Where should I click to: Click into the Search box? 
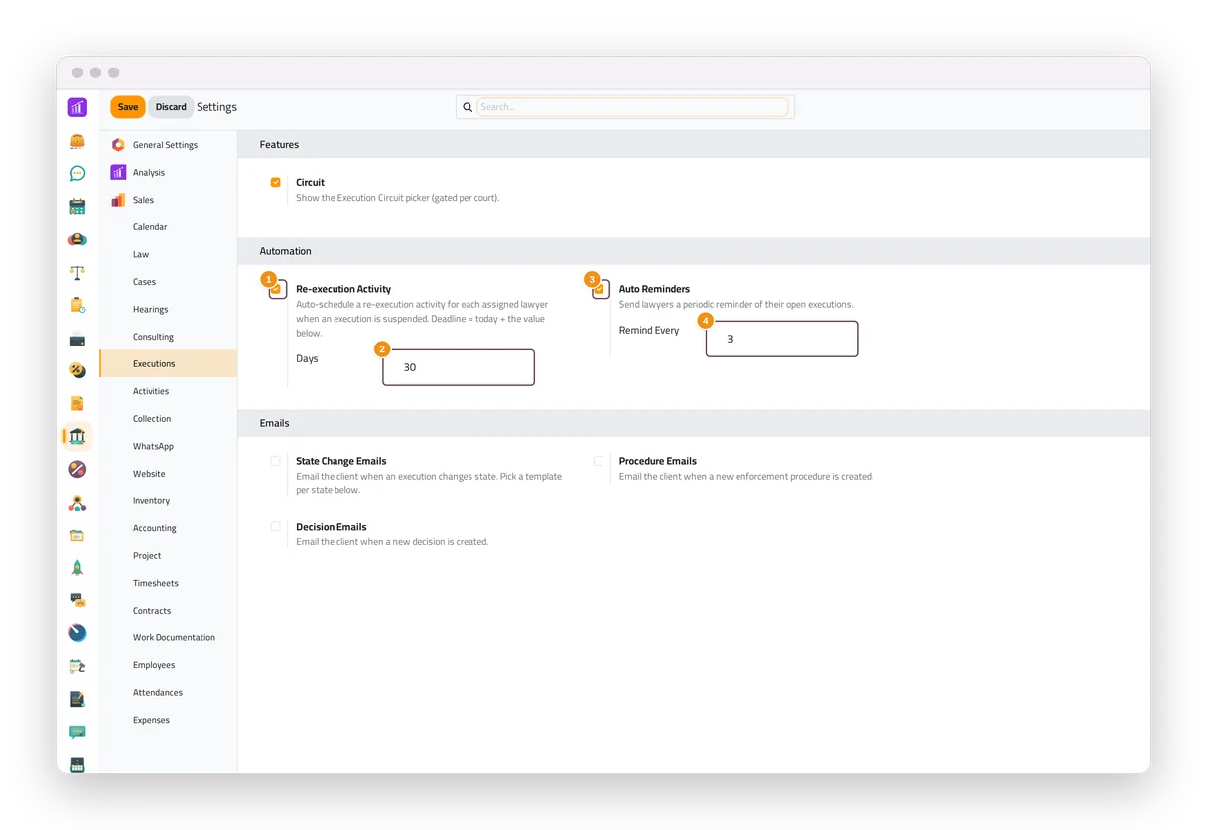[x=633, y=107]
